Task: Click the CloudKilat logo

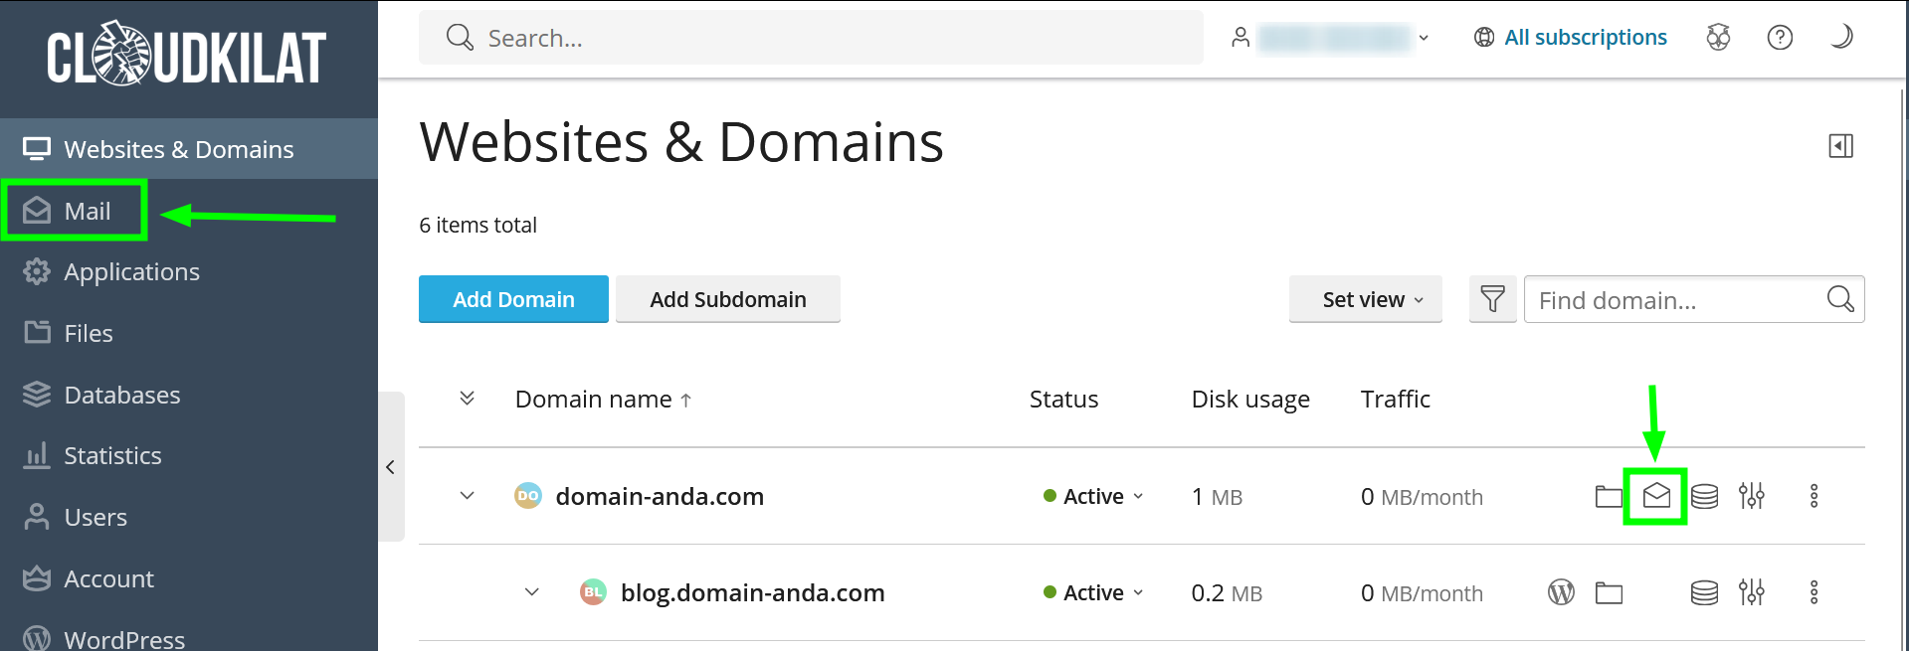Action: 186,56
